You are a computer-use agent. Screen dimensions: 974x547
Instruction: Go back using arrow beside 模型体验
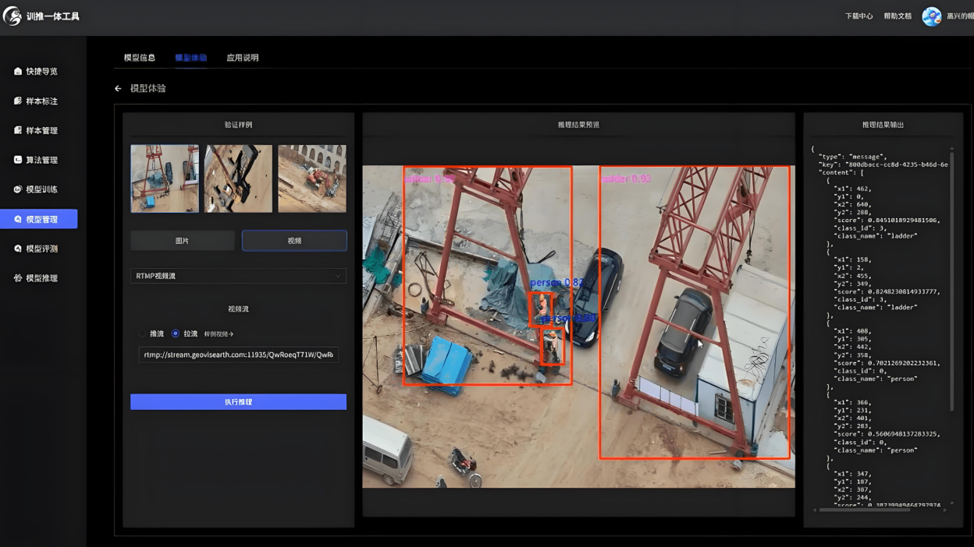tap(118, 89)
